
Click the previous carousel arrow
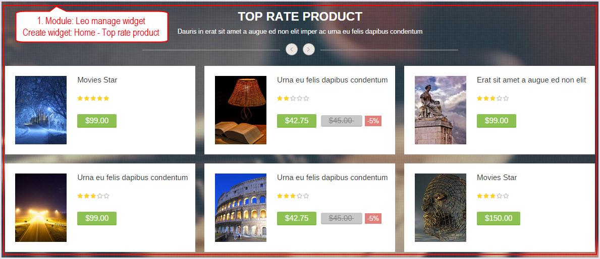pyautogui.click(x=292, y=49)
